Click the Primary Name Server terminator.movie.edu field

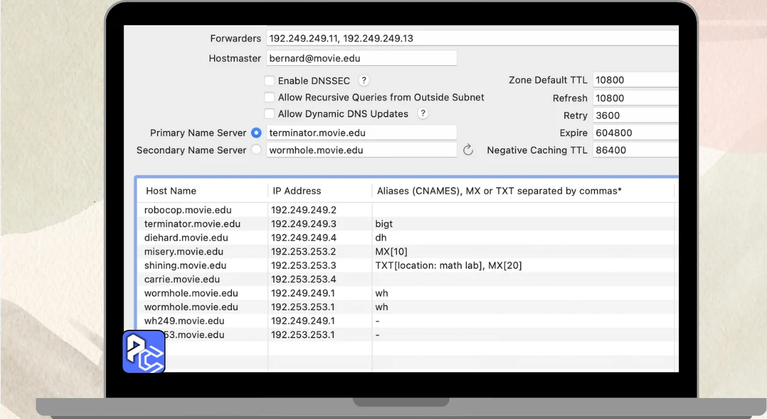tap(361, 133)
